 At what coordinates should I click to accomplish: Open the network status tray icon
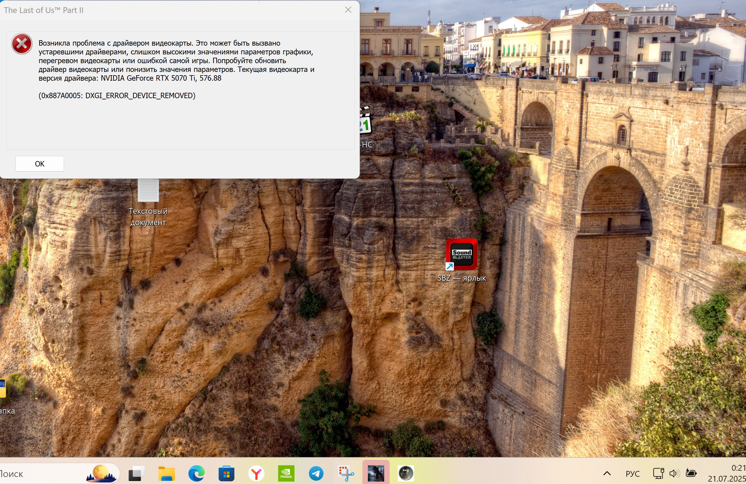(x=658, y=473)
